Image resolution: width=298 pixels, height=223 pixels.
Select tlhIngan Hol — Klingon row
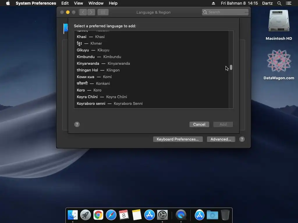[151, 70]
